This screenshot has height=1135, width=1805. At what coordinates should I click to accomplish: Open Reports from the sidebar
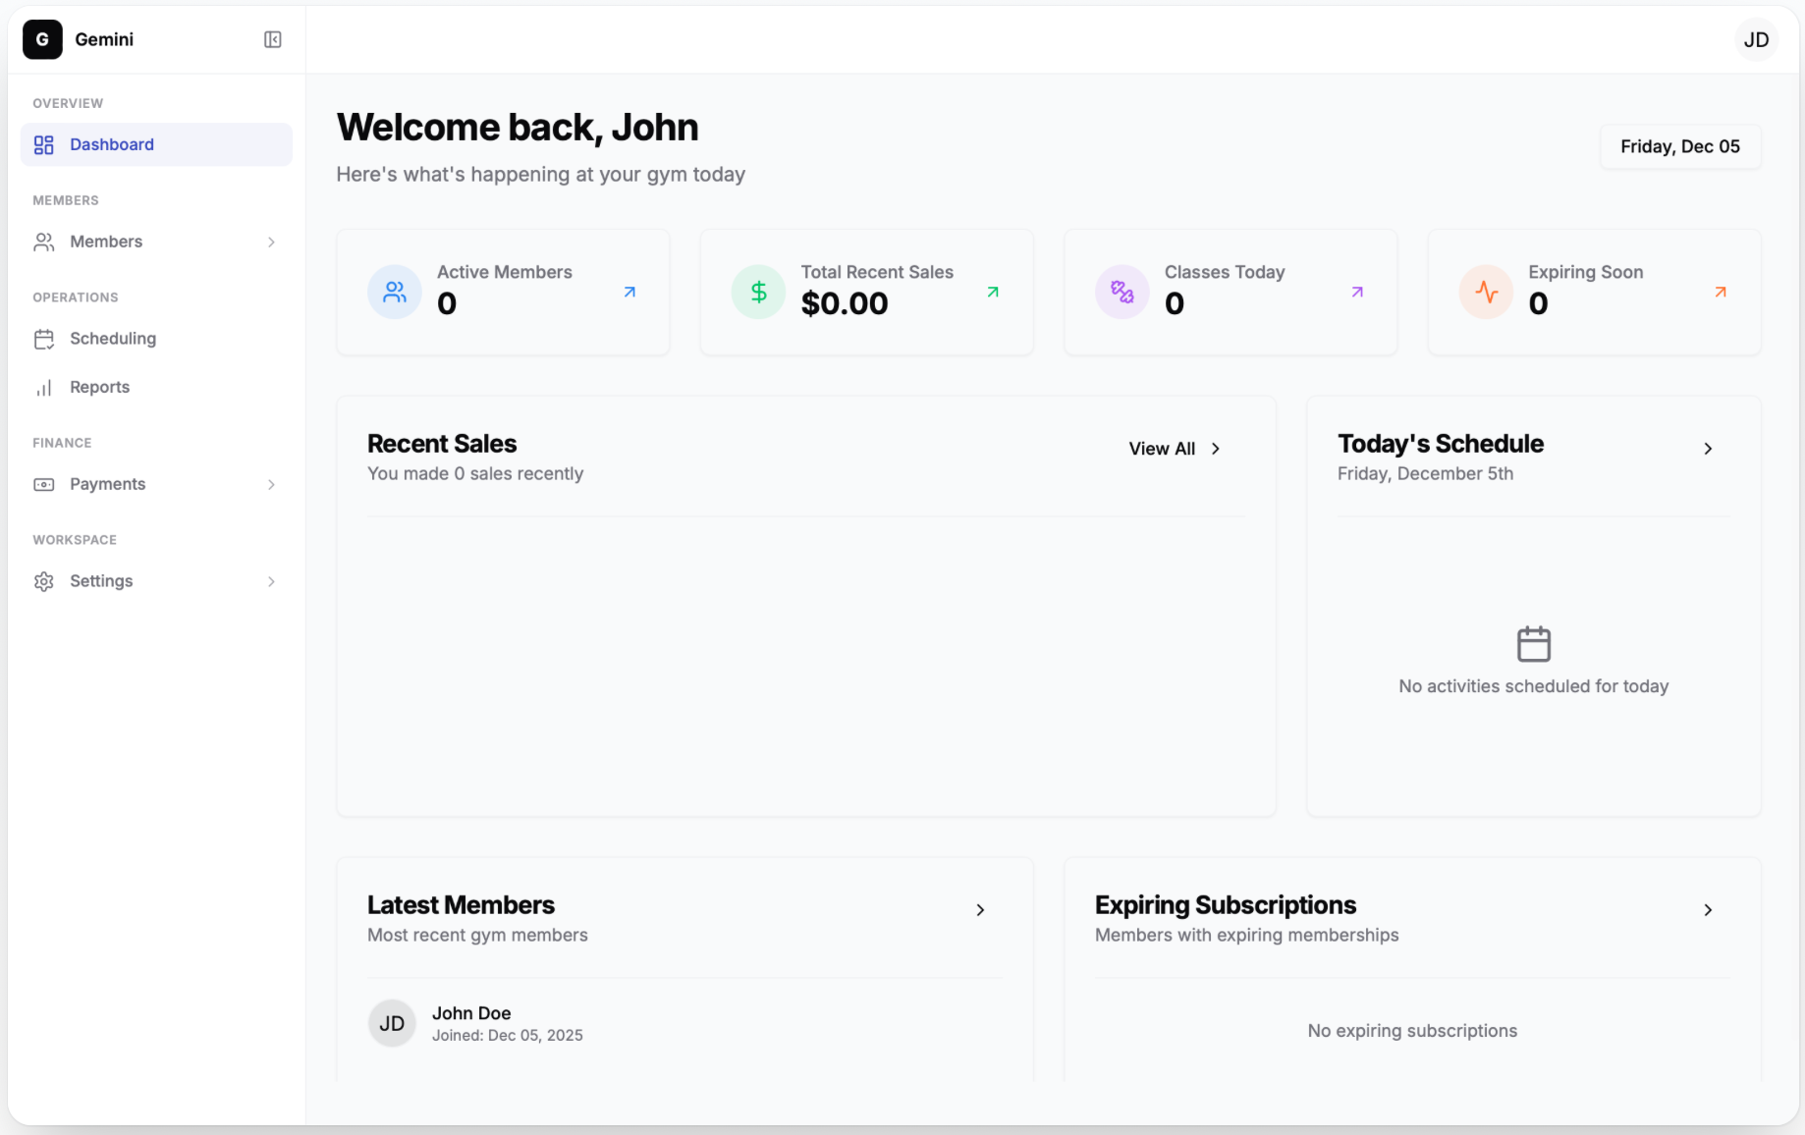99,387
